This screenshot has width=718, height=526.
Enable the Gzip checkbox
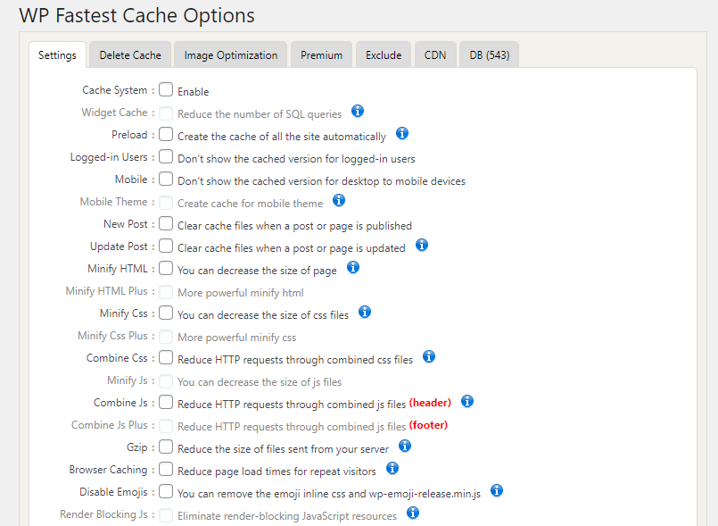point(166,447)
